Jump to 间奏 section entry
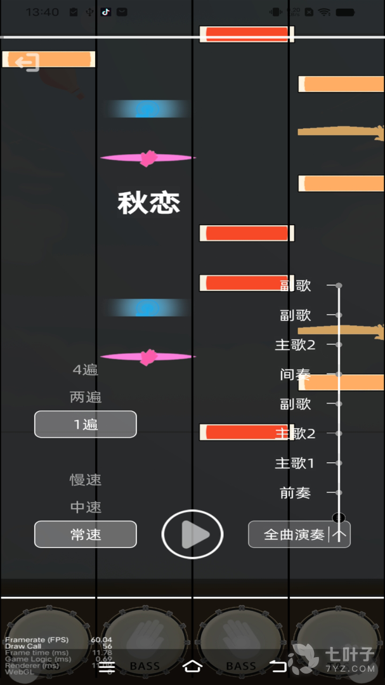Viewport: 385px width, 685px height. pyautogui.click(x=296, y=374)
